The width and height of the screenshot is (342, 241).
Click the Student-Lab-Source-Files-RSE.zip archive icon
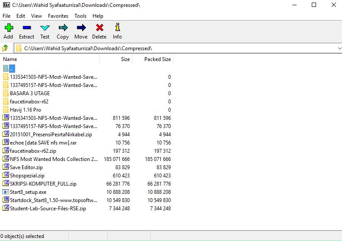tap(6, 208)
